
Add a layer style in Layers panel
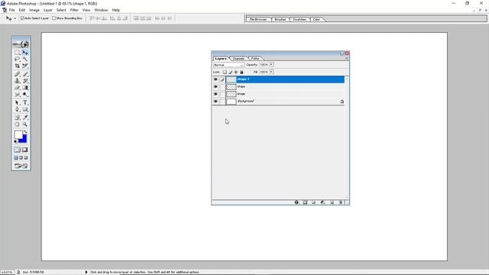pos(296,202)
